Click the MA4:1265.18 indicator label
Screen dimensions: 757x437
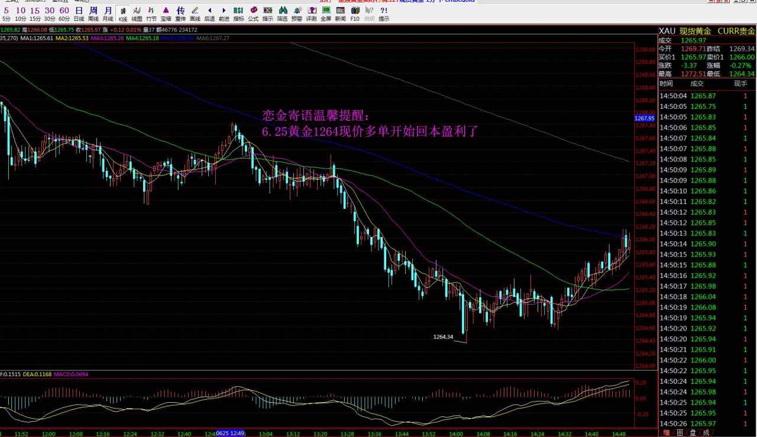click(143, 38)
